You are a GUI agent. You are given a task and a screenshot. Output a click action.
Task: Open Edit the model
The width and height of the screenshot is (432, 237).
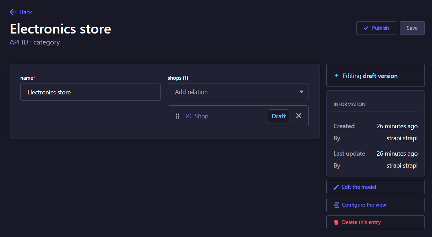(359, 187)
